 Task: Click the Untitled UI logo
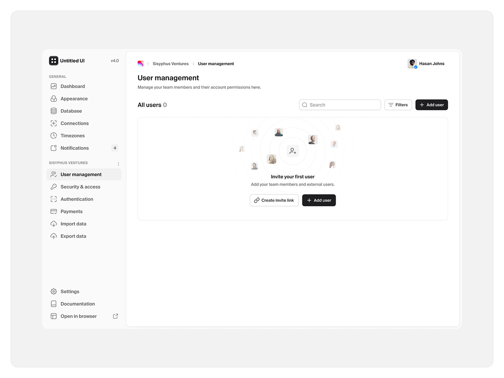(53, 60)
